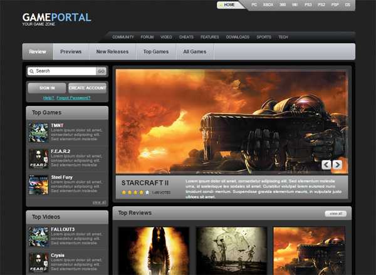Select the PS2 platform tab
Image resolution: width=376 pixels, height=275 pixels.
[x=321, y=5]
